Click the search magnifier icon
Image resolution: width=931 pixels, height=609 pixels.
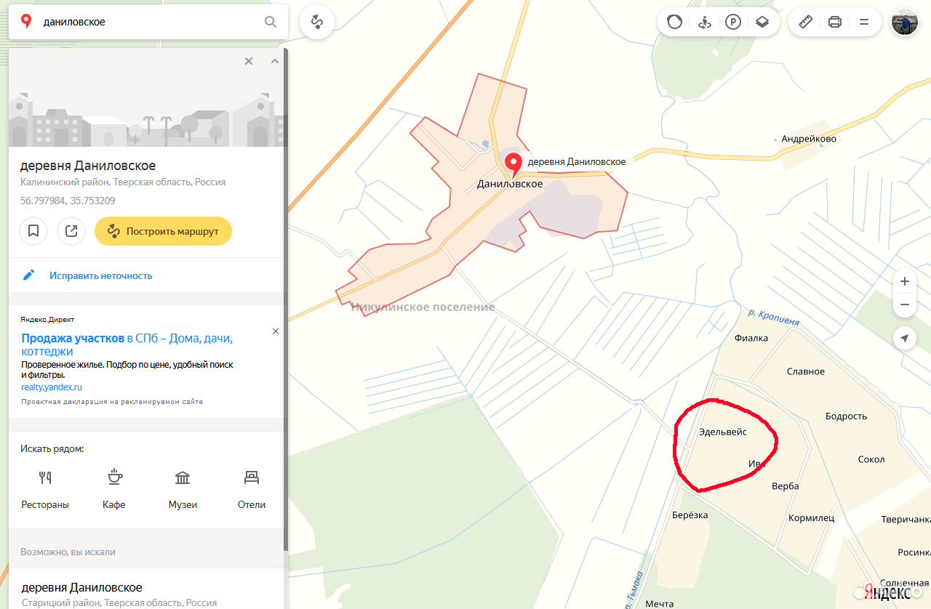click(271, 22)
